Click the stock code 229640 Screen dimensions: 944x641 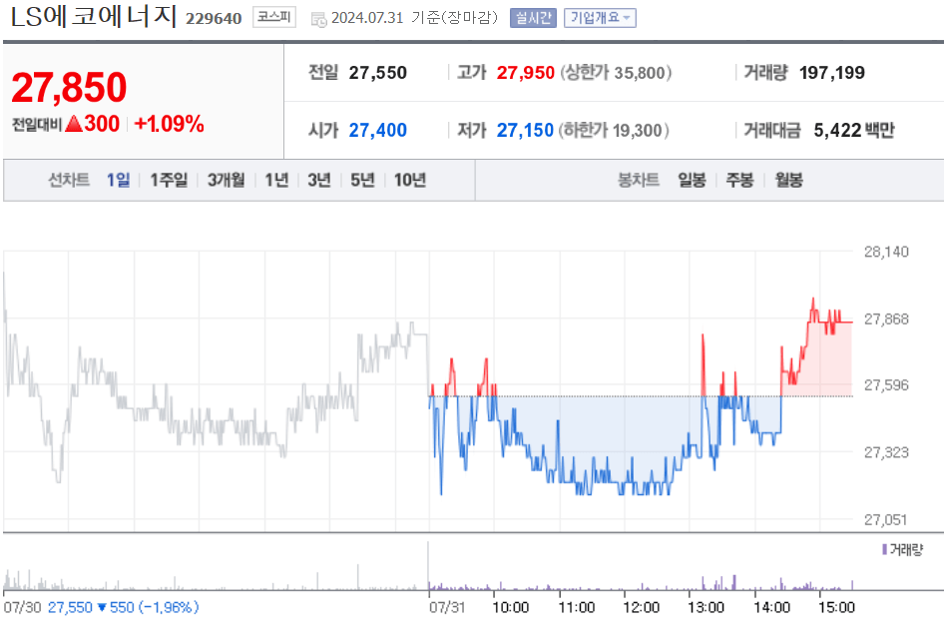coord(214,19)
